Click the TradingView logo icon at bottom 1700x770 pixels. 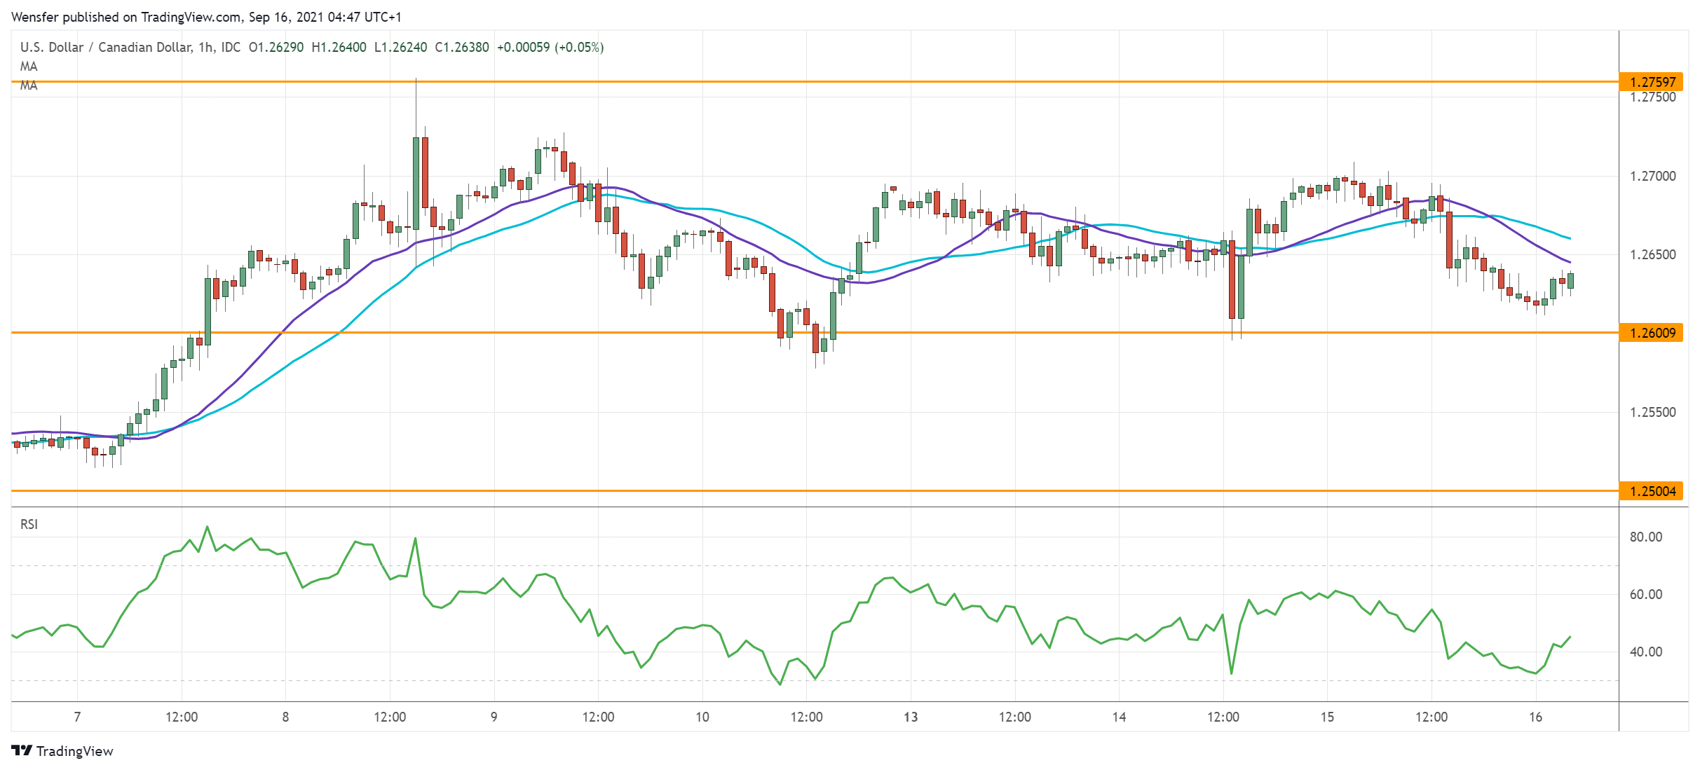pos(22,750)
